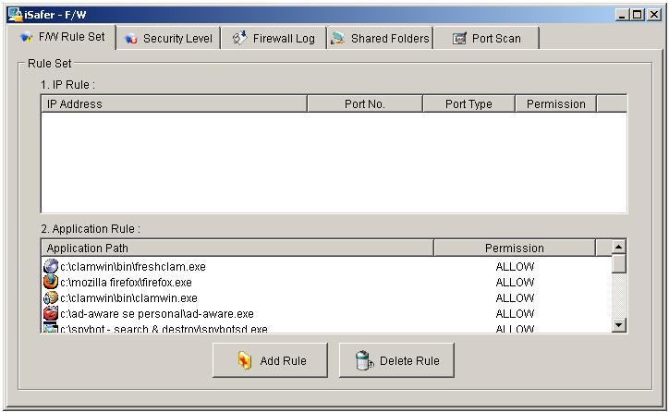Select c:\mozilla firefox\firefox.exe entry

point(126,283)
